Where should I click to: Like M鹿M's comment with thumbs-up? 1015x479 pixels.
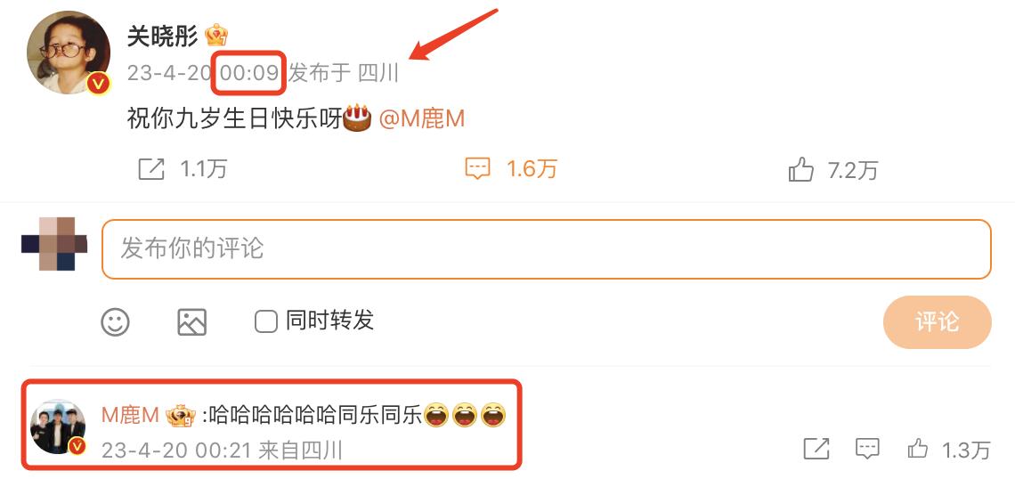pos(918,449)
